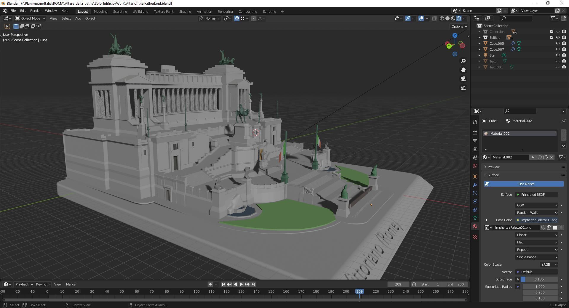569x308 pixels.
Task: Open the Tool properties tab
Action: pos(475,122)
